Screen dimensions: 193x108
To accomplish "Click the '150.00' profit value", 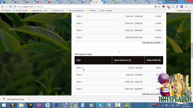I will tap(158, 30).
